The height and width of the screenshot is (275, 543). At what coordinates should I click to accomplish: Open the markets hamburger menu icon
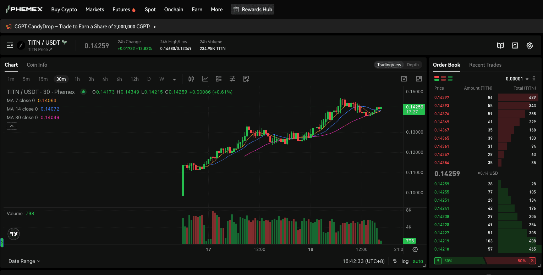tap(10, 45)
